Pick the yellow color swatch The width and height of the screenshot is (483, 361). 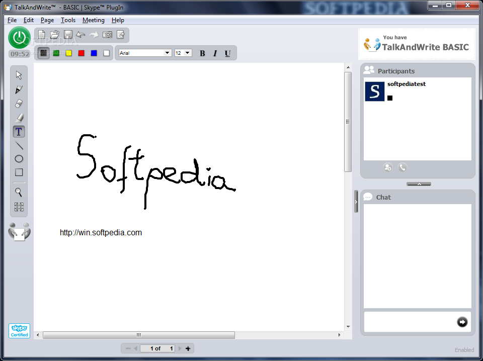tap(69, 53)
